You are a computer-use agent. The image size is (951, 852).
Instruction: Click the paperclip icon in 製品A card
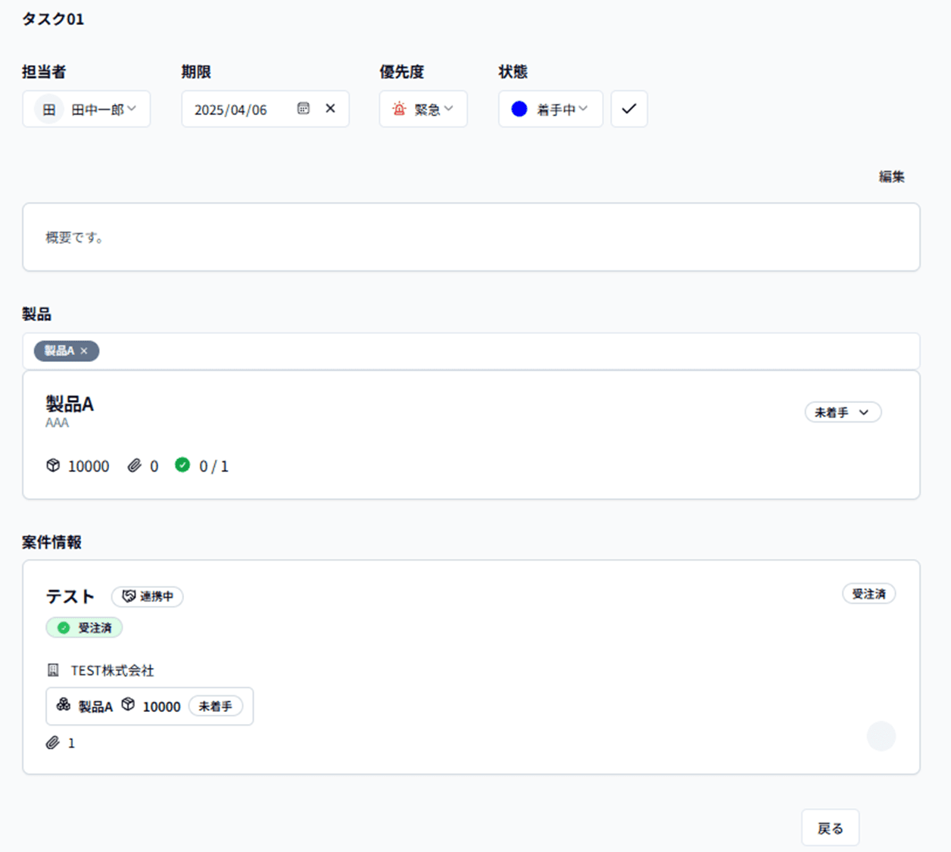pyautogui.click(x=134, y=466)
